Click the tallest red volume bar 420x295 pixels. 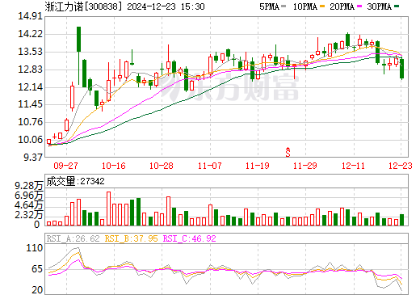[x=108, y=209]
